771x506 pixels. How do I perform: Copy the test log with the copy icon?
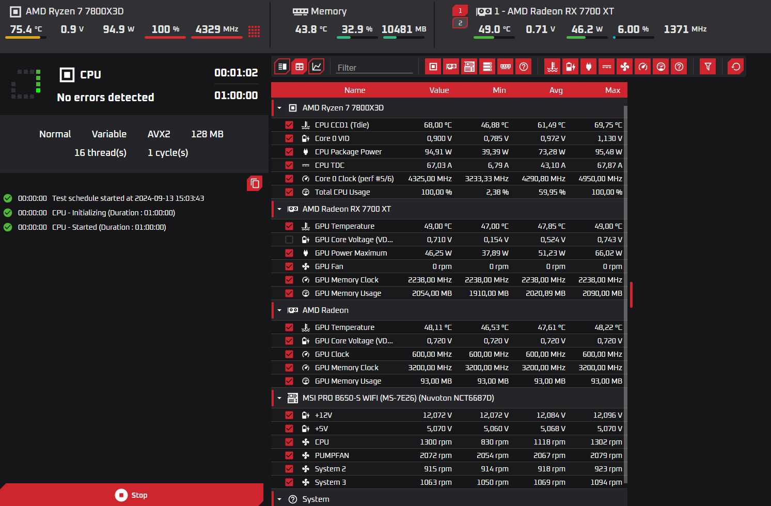(x=255, y=183)
